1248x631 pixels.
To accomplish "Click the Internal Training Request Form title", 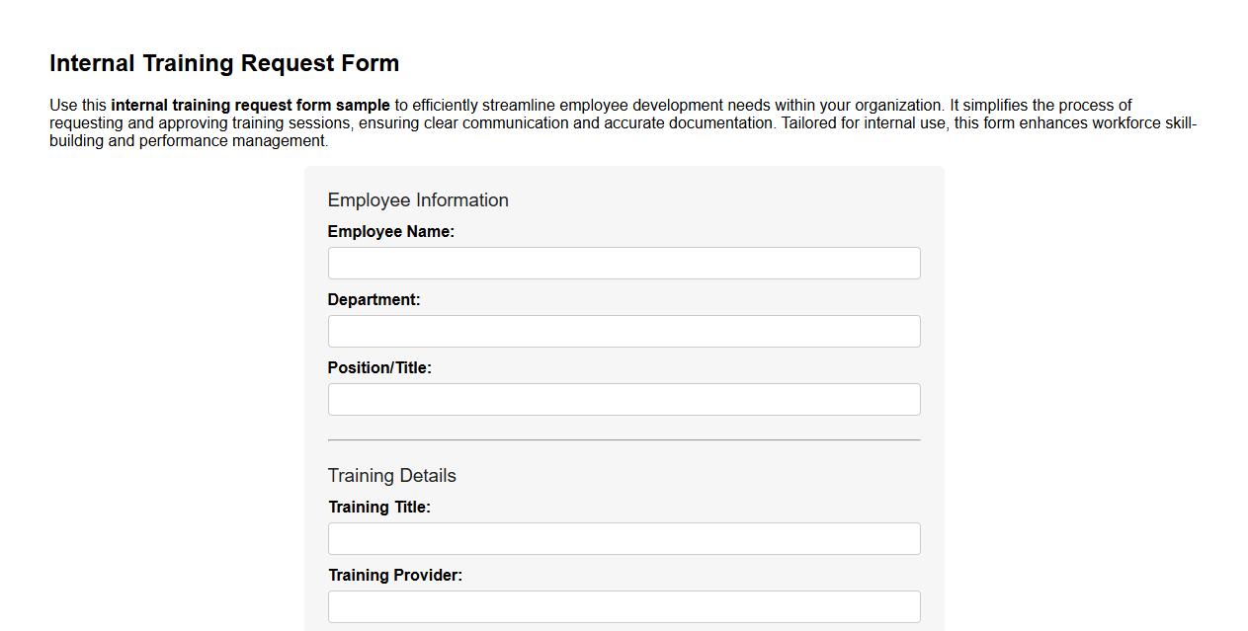I will [224, 62].
